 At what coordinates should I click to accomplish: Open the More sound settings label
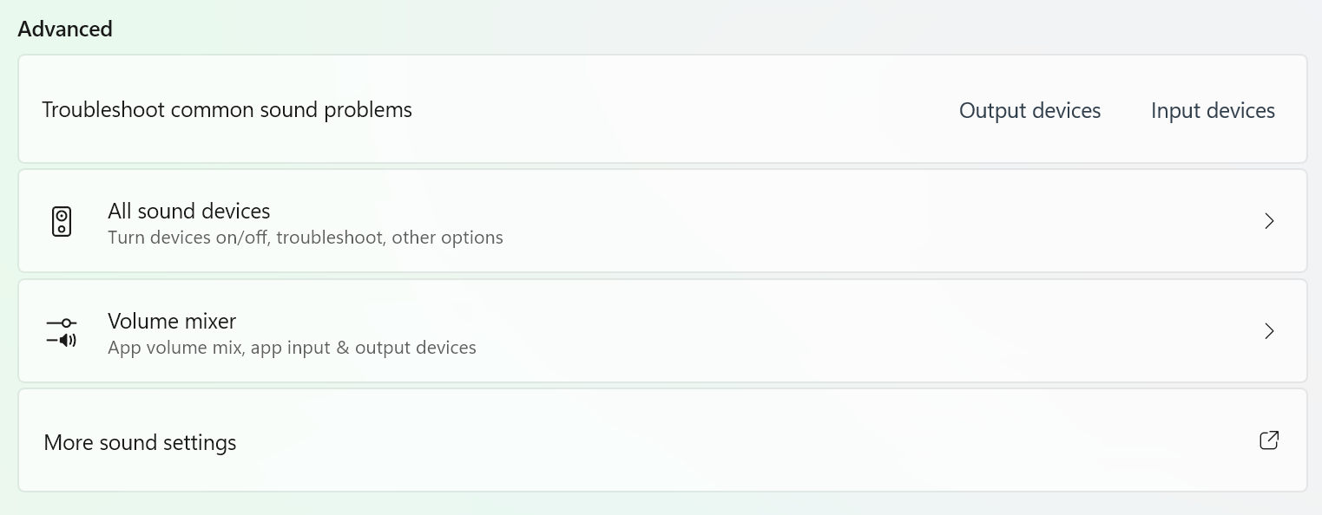140,442
